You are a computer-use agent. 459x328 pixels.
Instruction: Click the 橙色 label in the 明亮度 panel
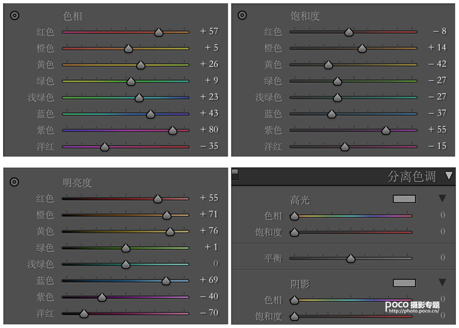coord(45,215)
